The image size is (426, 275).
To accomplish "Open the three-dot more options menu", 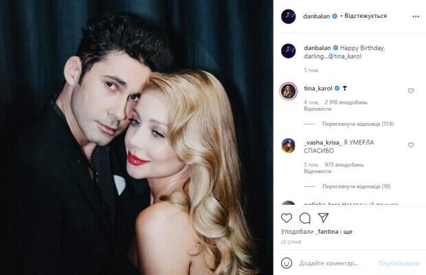I will (x=416, y=16).
